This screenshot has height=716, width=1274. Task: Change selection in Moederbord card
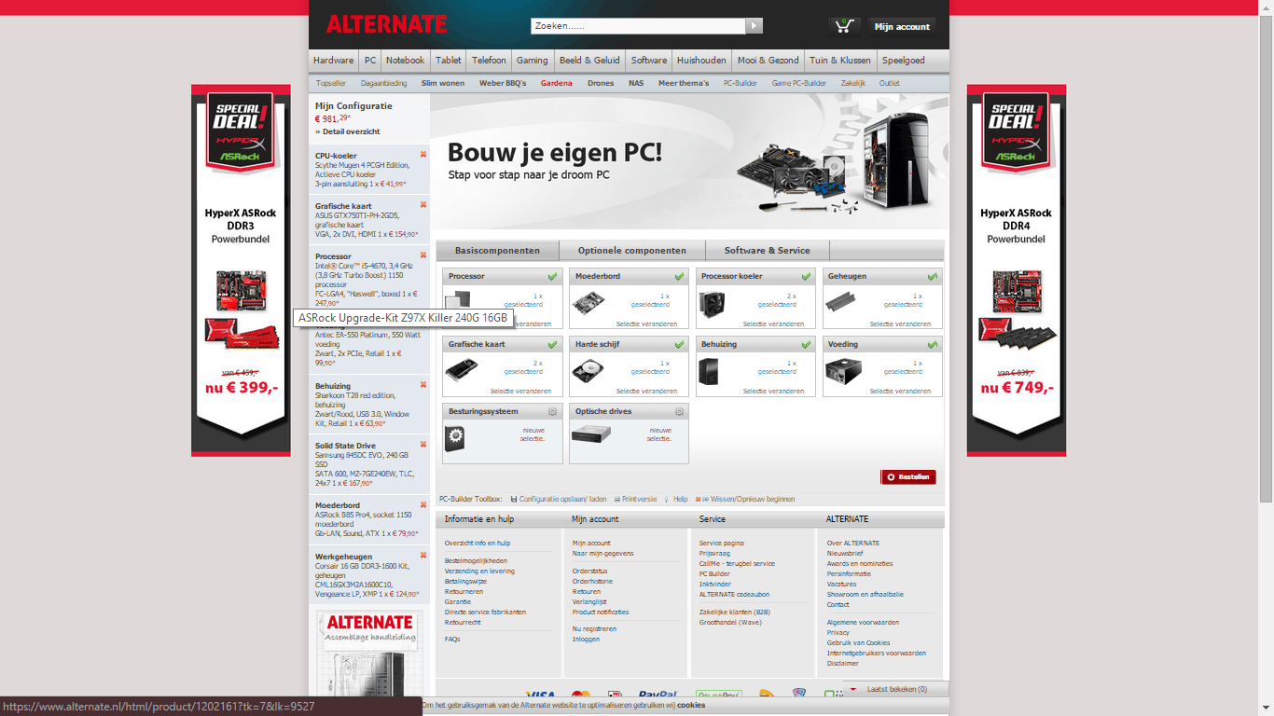click(x=646, y=324)
